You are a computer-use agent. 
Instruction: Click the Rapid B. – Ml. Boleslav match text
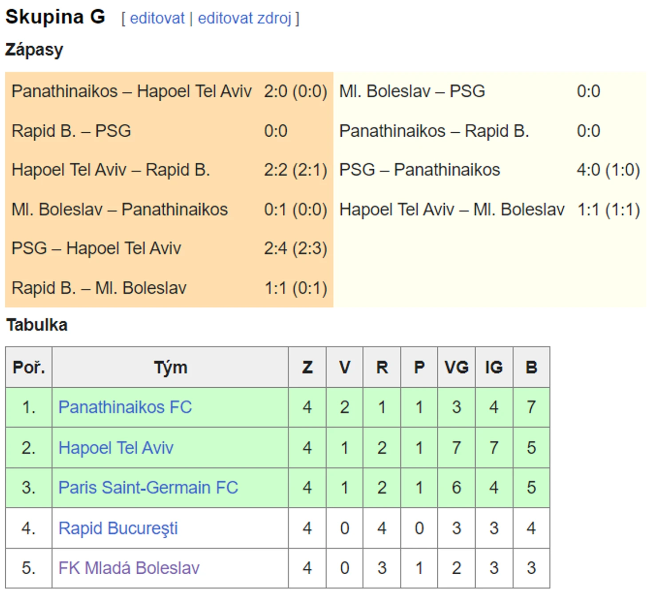pos(99,288)
